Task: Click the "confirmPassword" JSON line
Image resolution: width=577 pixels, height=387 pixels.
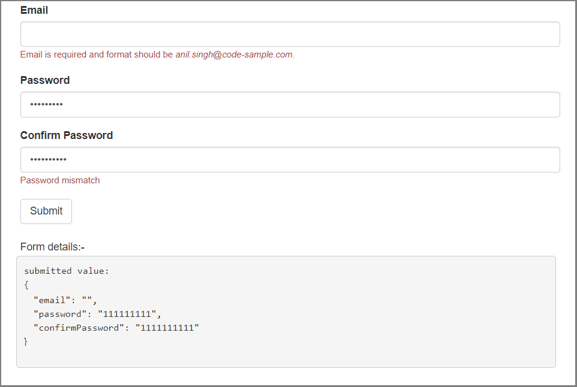Action: point(116,328)
